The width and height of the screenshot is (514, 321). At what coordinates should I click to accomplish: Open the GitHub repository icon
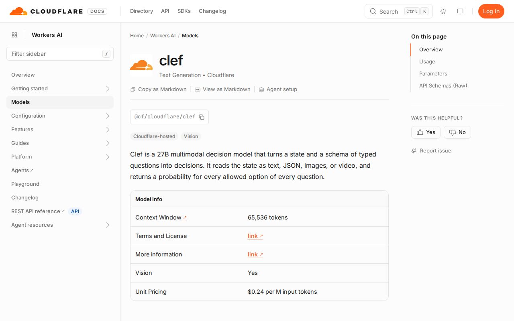(x=443, y=11)
